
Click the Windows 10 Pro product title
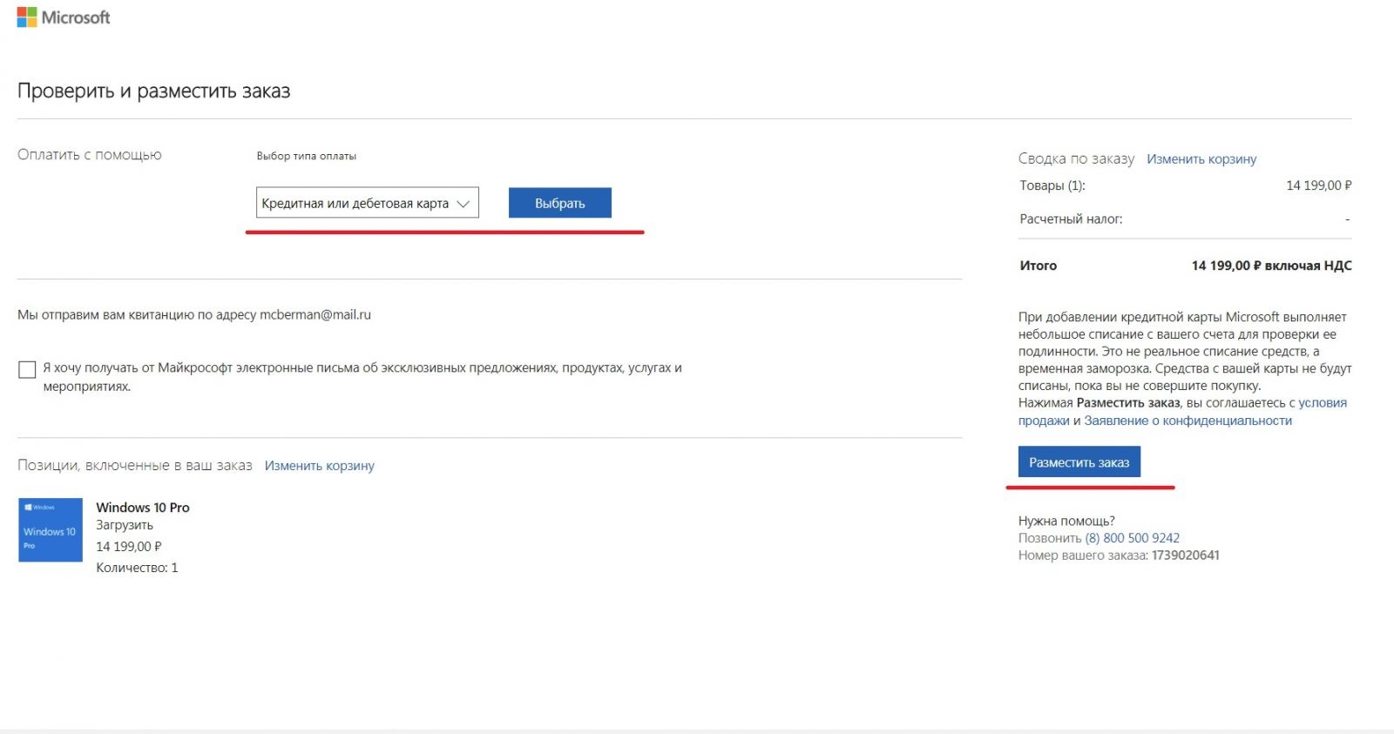143,508
